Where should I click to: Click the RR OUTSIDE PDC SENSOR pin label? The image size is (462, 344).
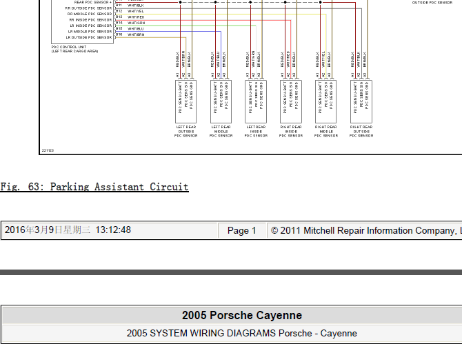[x=88, y=8]
